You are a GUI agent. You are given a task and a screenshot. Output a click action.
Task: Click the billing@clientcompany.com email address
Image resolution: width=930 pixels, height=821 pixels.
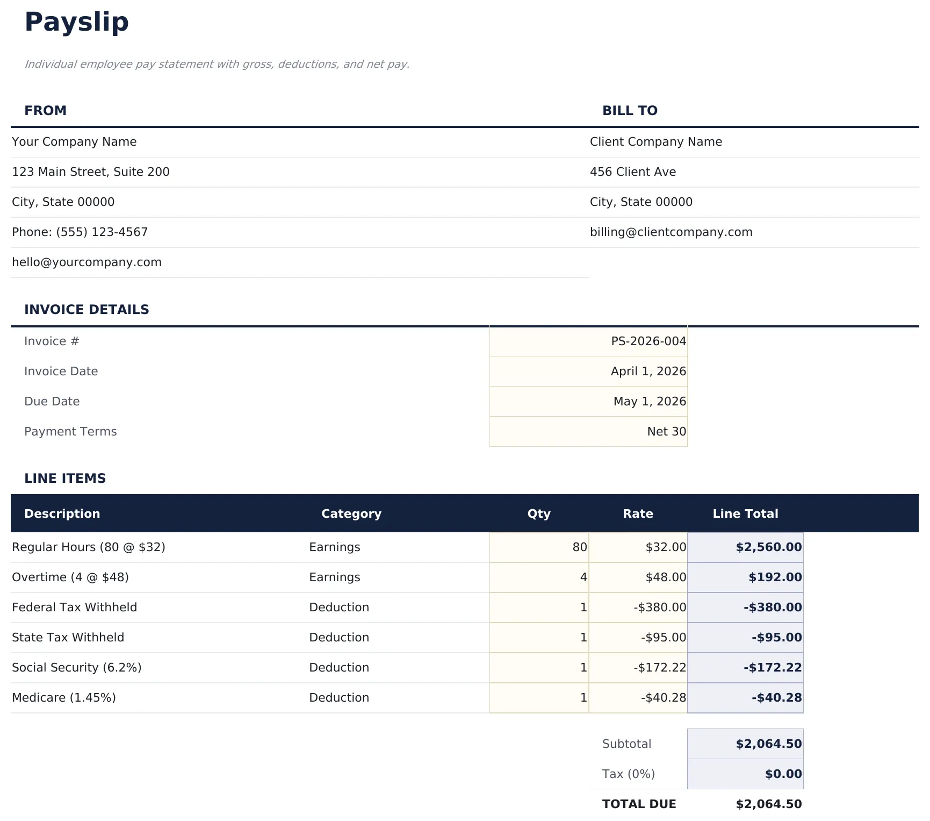672,232
